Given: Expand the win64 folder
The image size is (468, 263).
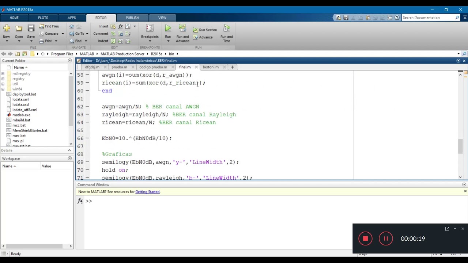Looking at the screenshot, I should tap(3, 89).
